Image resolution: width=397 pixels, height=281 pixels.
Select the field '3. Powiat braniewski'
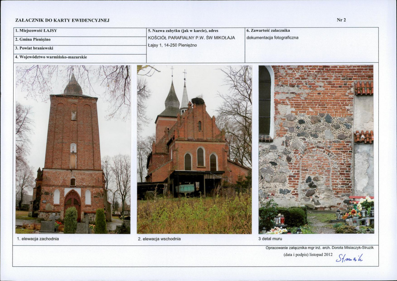80,50
